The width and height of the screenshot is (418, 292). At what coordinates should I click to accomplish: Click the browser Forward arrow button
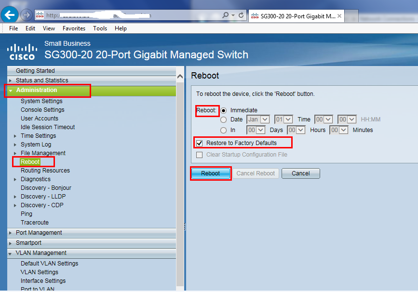(x=26, y=15)
